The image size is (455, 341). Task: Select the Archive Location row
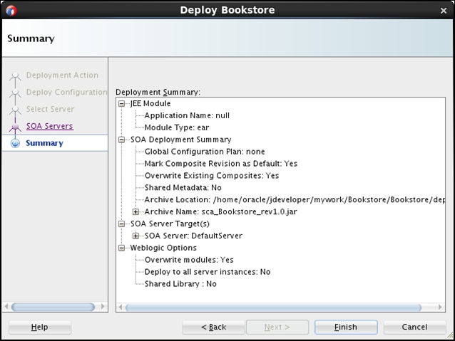(295, 199)
